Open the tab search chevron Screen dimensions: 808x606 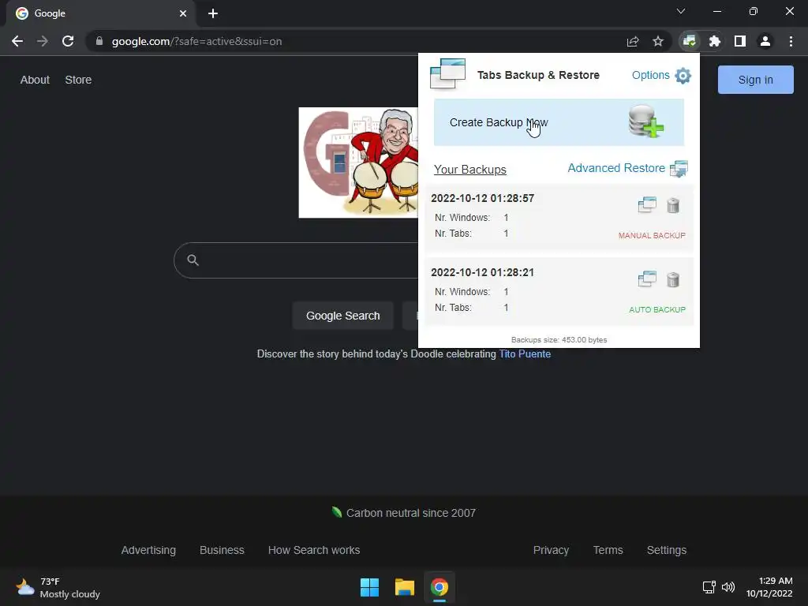click(x=681, y=11)
